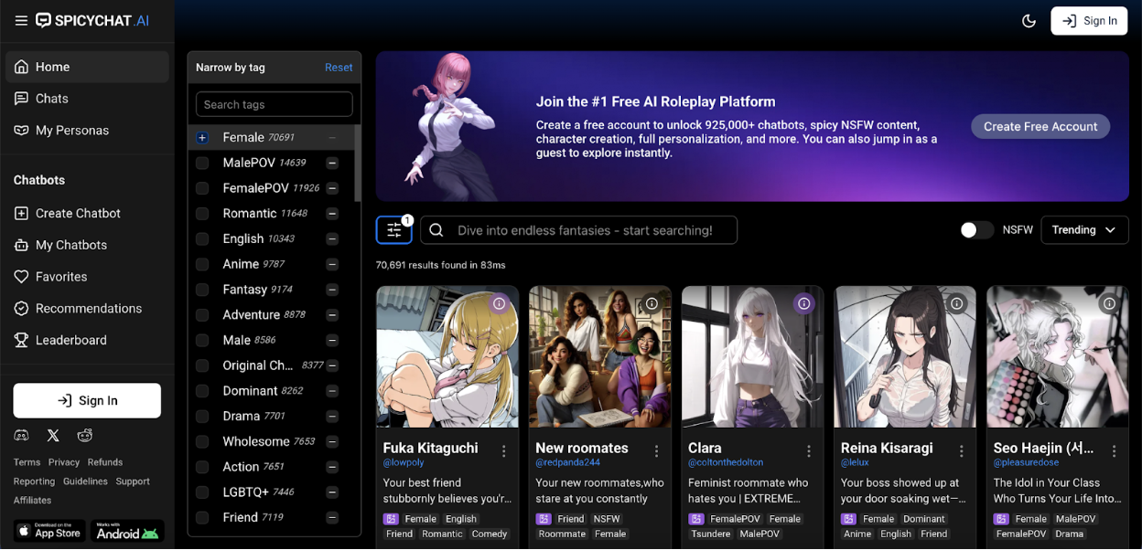
Task: Click the App Store download badge
Action: (48, 532)
